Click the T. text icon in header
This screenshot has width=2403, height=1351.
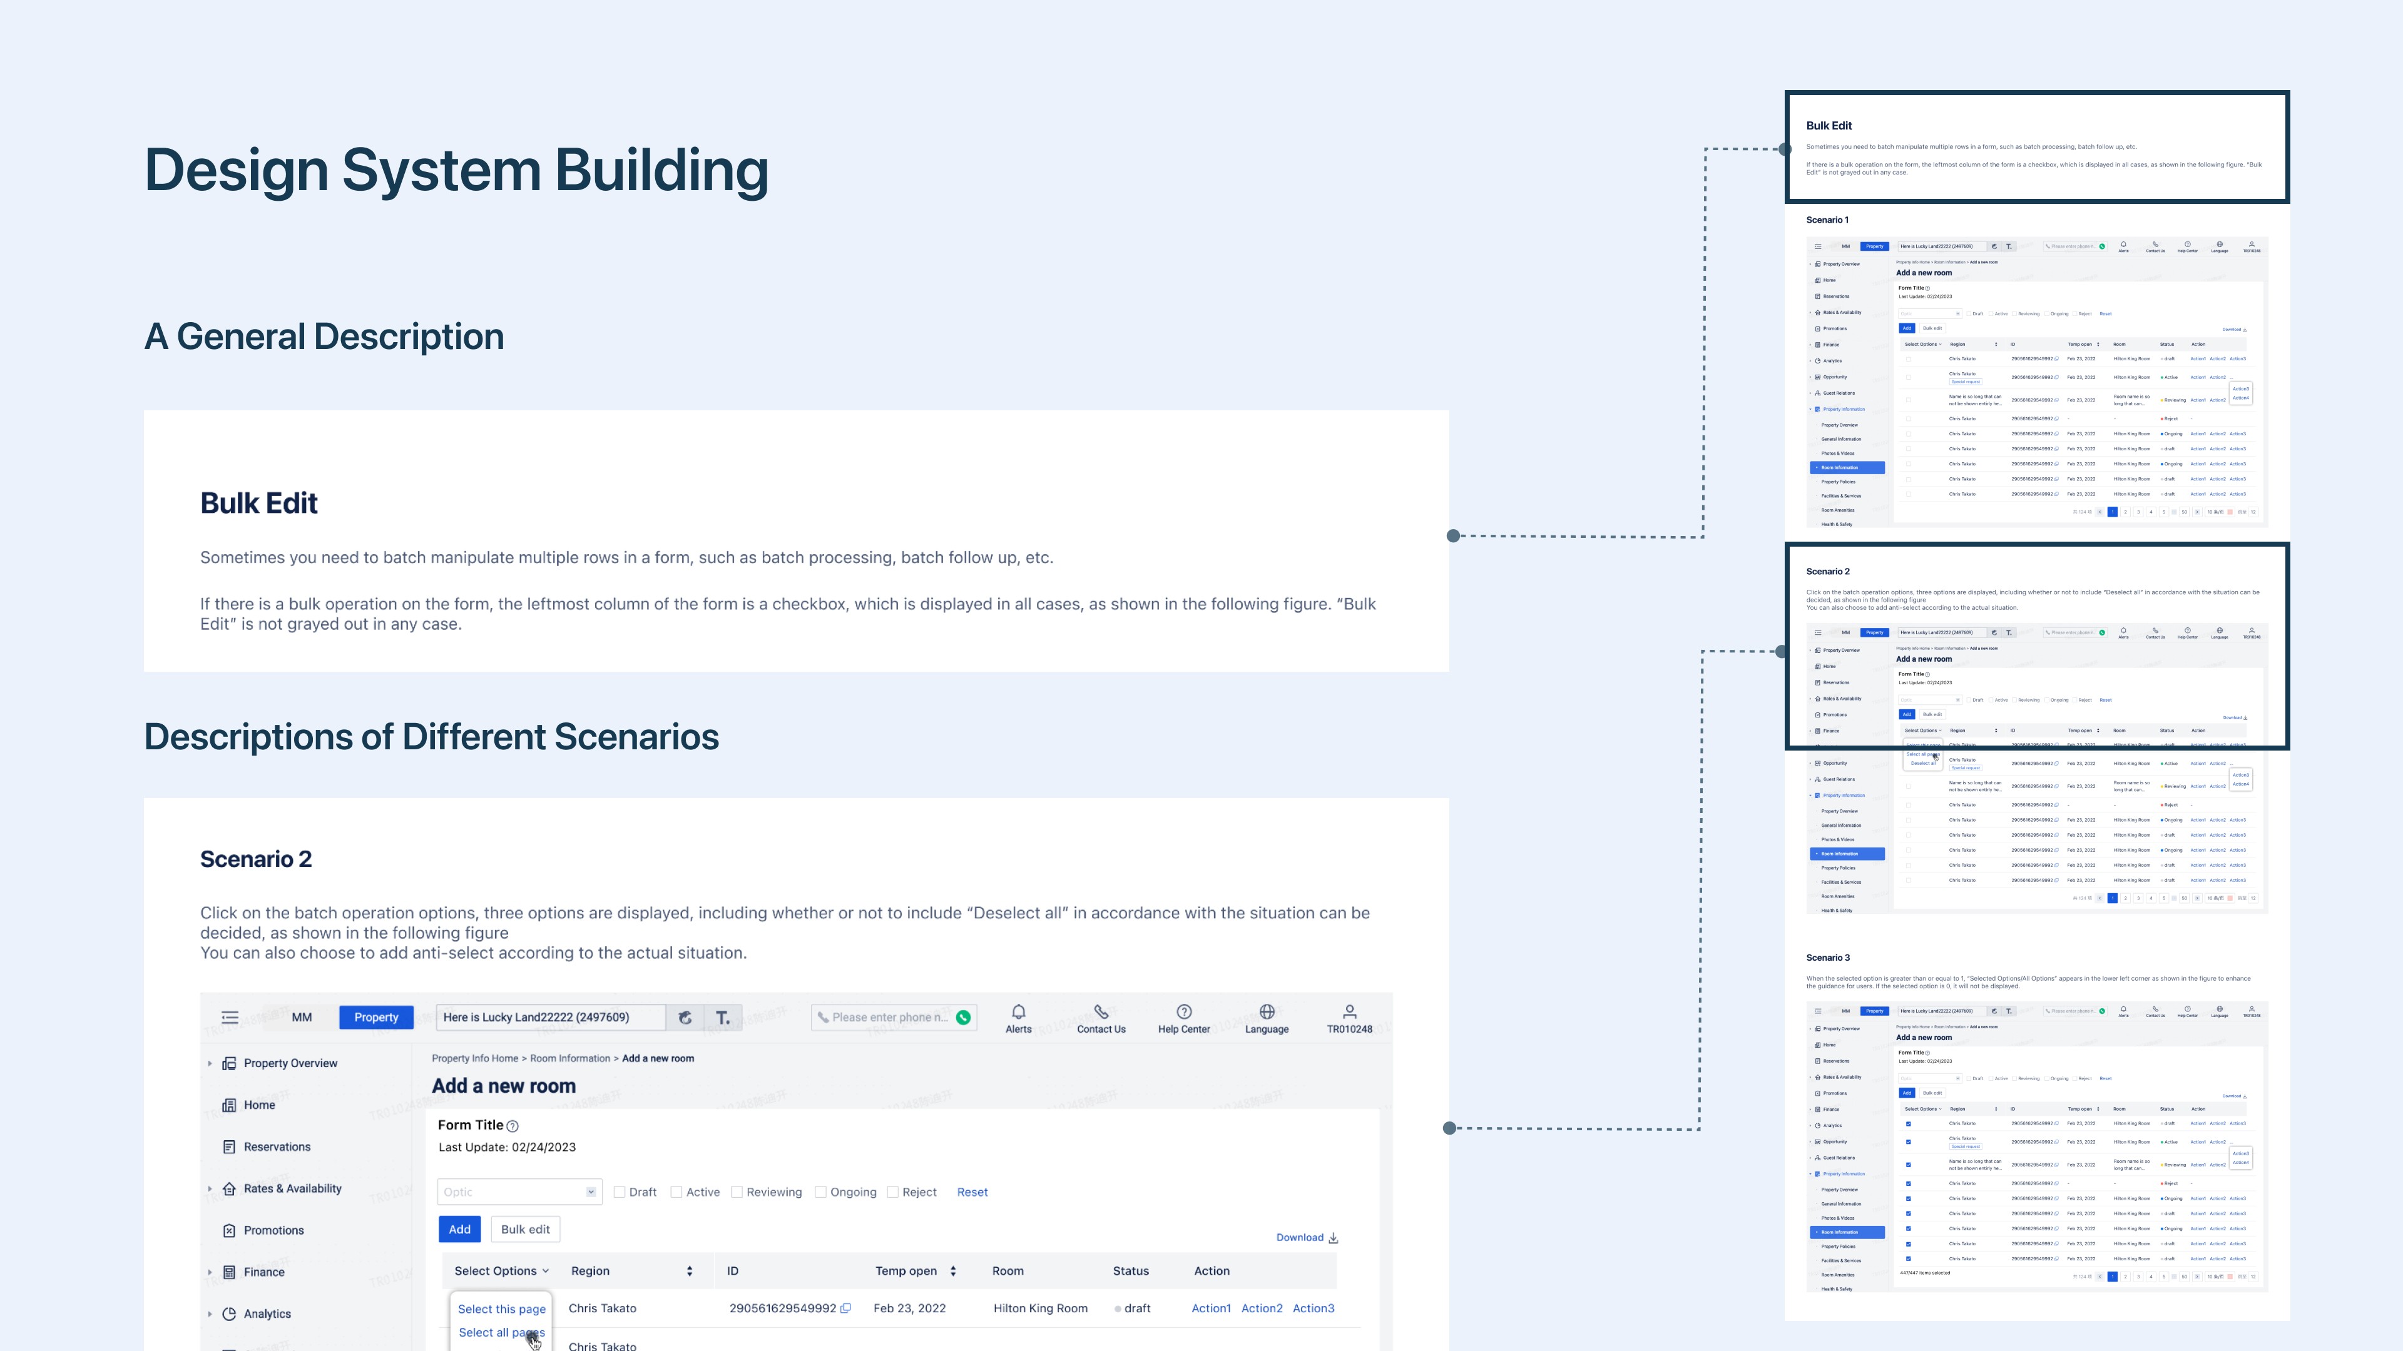point(723,1017)
